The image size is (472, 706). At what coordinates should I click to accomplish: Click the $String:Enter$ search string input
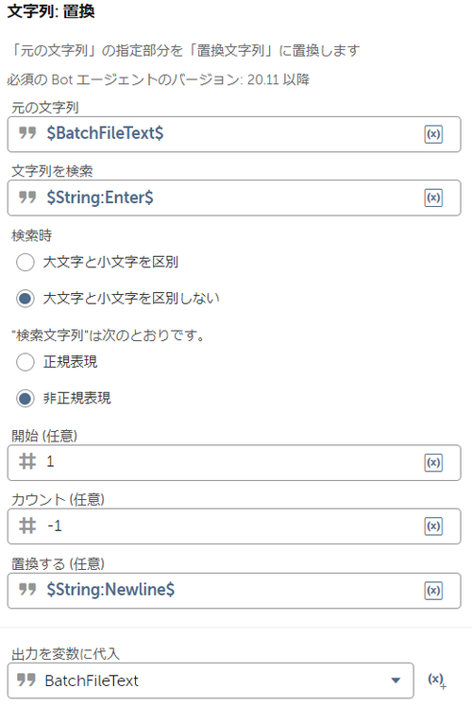[234, 198]
